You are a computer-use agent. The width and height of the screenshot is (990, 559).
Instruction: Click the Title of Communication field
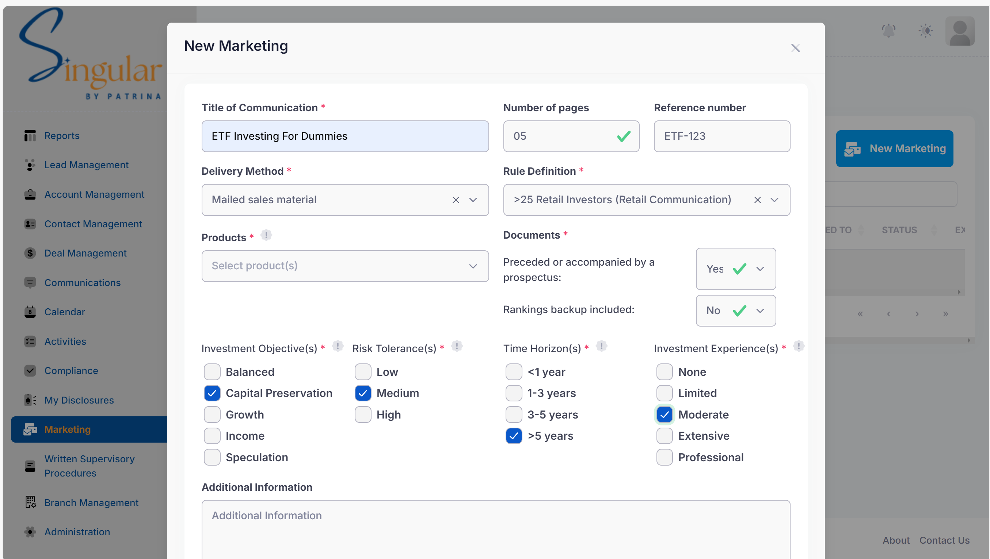click(x=345, y=136)
